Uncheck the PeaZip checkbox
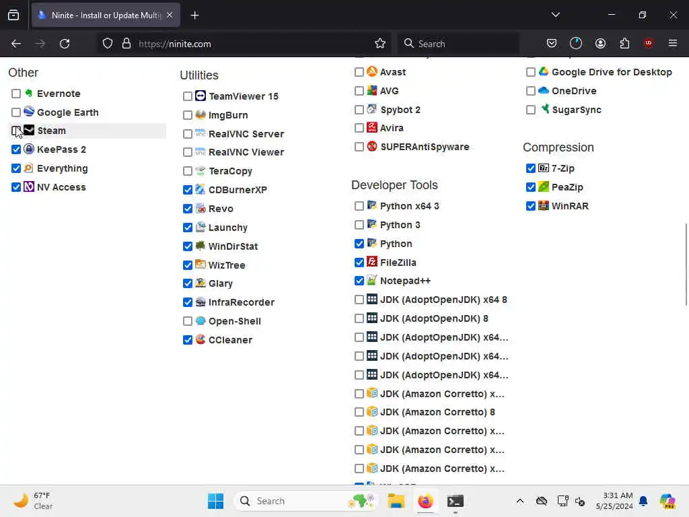689x517 pixels. click(531, 187)
